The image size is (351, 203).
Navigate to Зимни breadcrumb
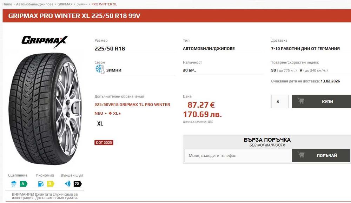pos(82,4)
